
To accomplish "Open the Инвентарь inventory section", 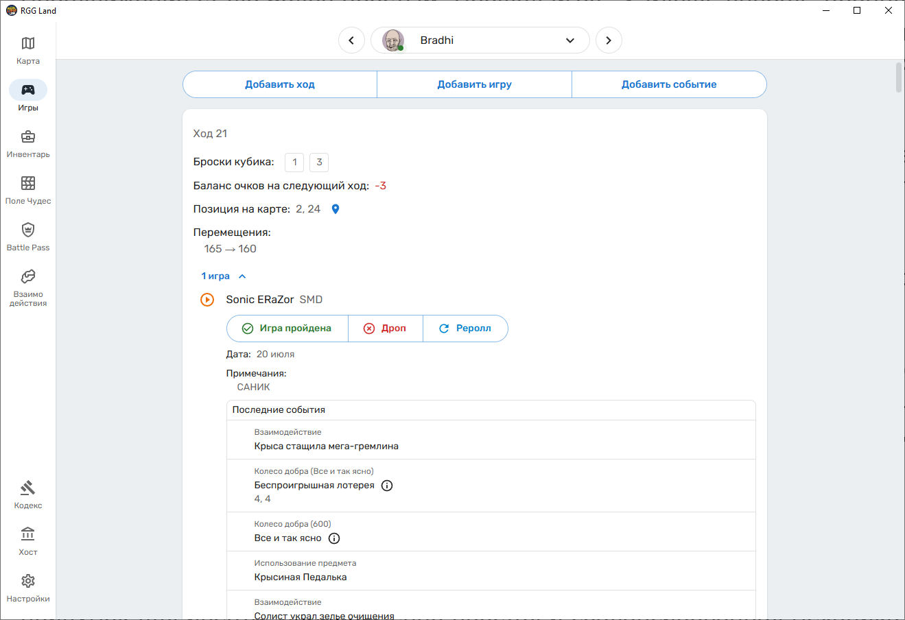I will coord(28,144).
